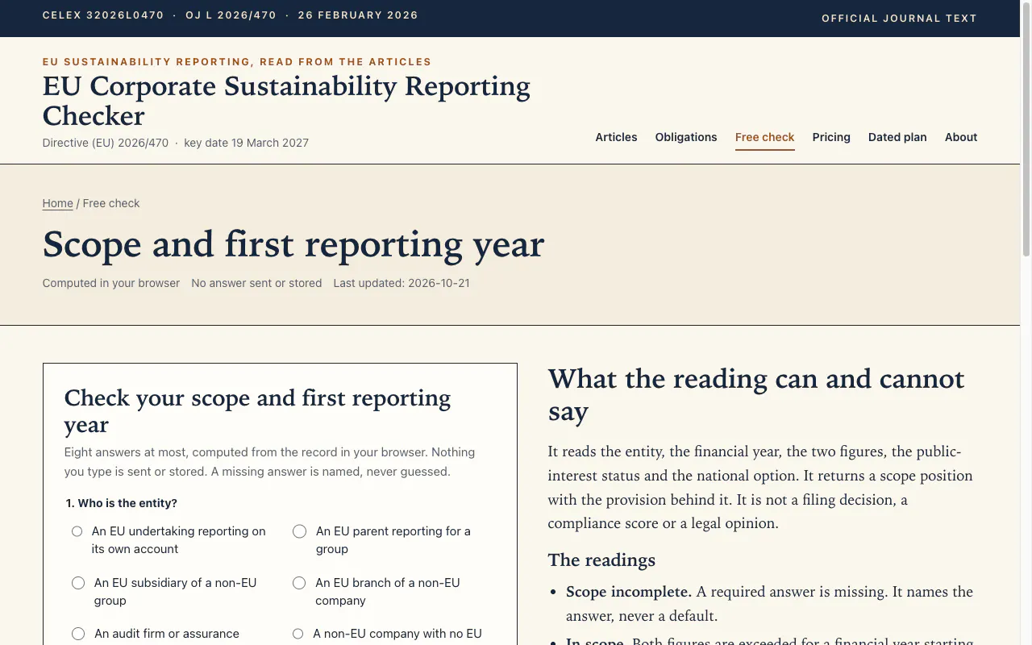Screen dimensions: 1032x645
Task: Click the "Official Journal Text" label
Action: [899, 19]
